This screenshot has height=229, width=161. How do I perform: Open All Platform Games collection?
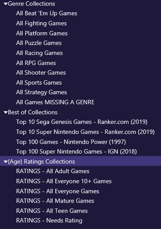coord(42,33)
